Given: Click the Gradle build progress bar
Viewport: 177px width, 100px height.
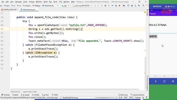Looking at the screenshot, I should (x=105, y=97).
